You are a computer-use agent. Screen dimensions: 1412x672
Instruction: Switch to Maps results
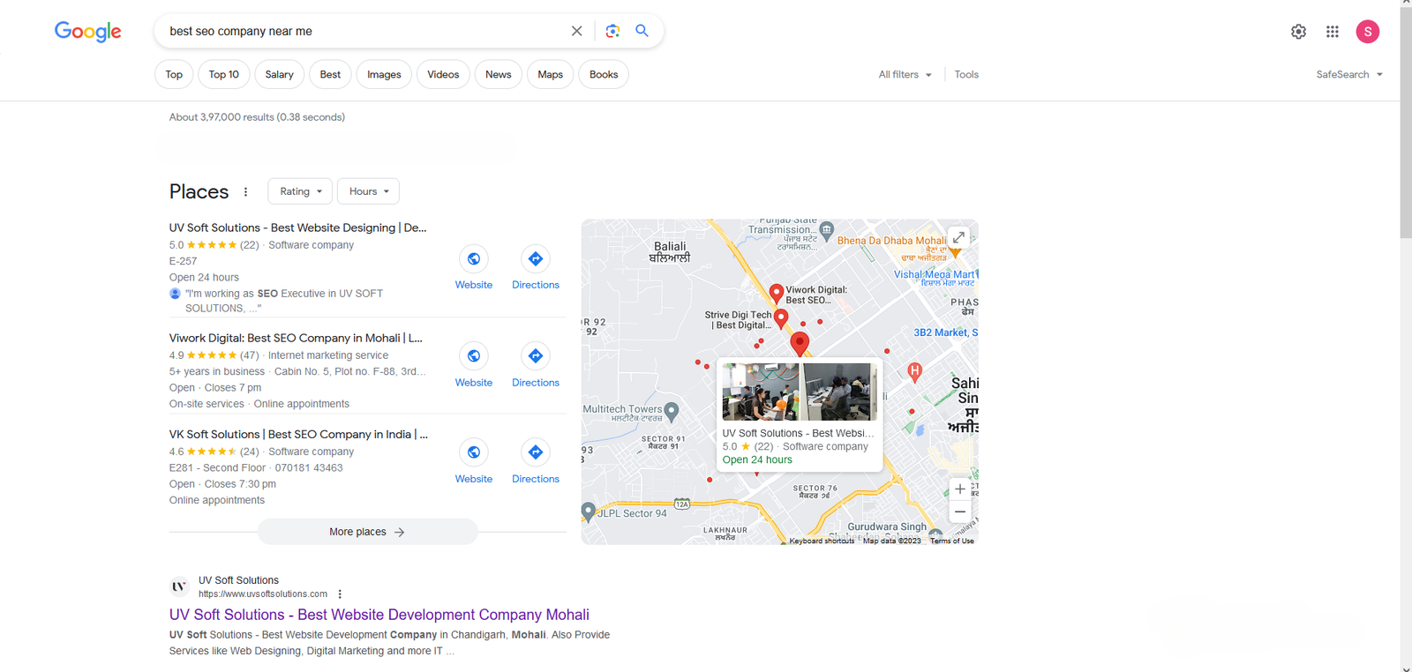551,75
